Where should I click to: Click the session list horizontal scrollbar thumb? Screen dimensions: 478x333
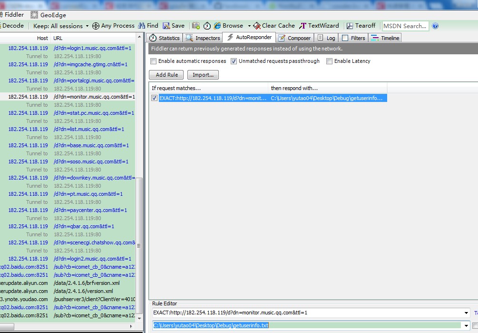point(7,326)
